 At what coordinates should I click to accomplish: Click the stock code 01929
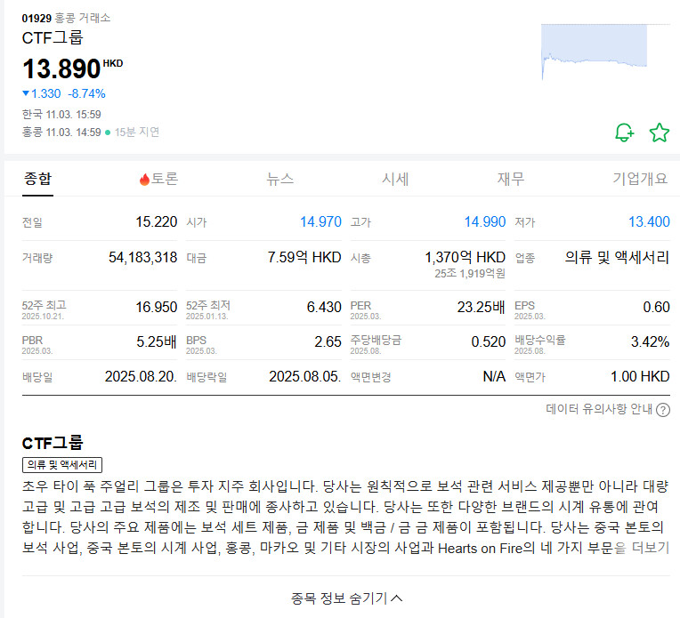point(36,18)
